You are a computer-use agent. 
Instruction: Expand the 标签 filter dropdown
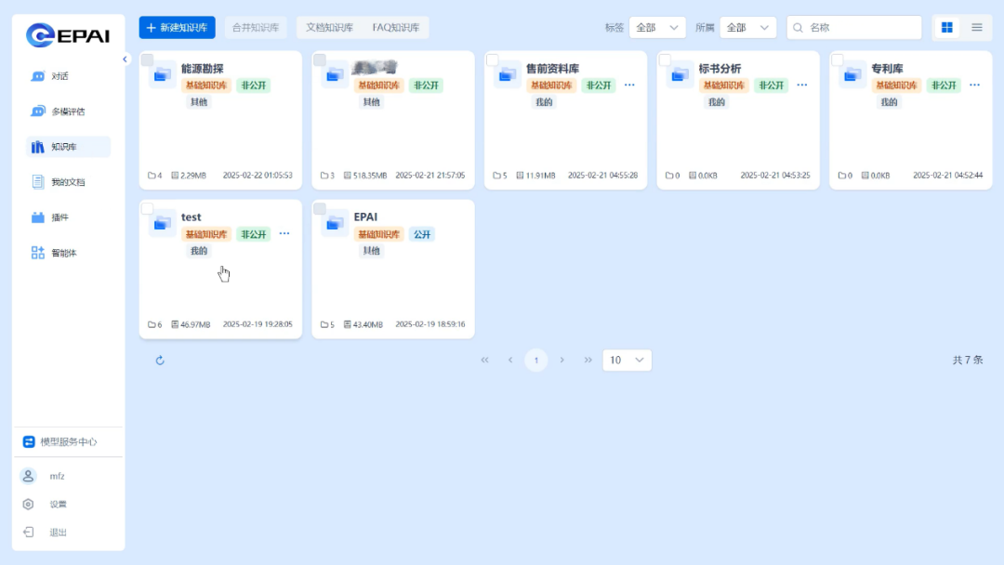[x=657, y=28]
